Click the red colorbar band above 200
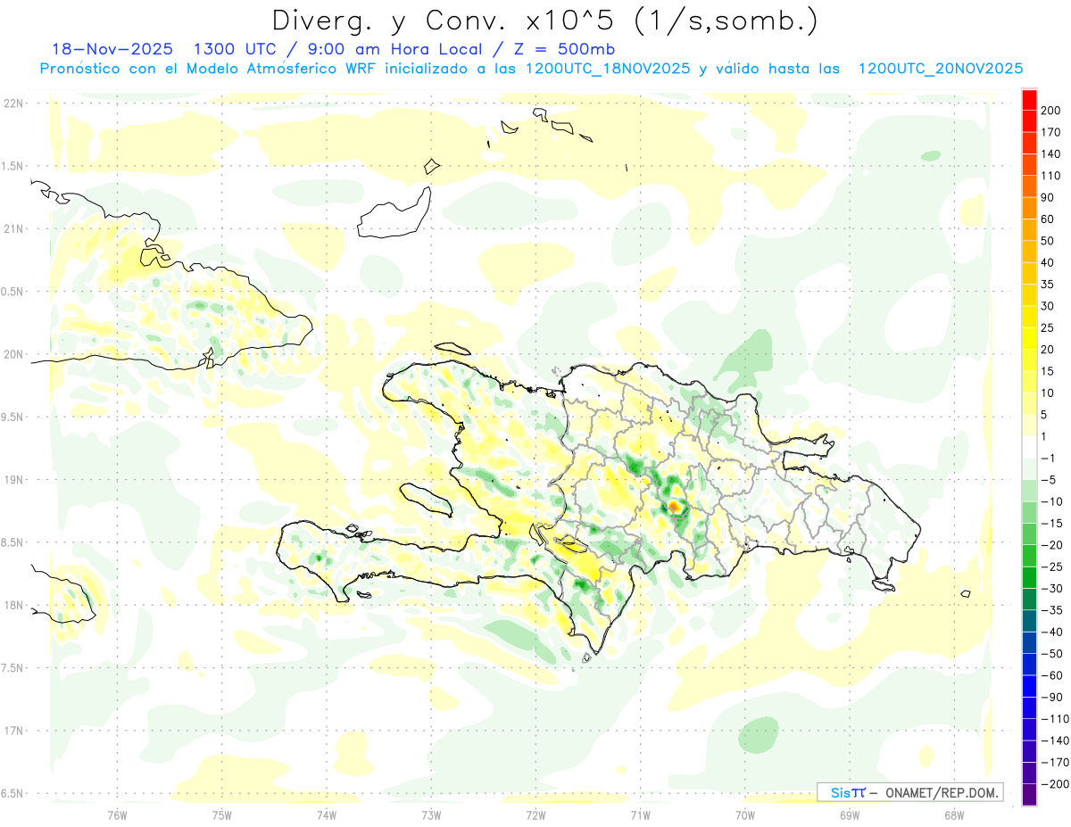Image resolution: width=1071 pixels, height=827 pixels. (1029, 100)
